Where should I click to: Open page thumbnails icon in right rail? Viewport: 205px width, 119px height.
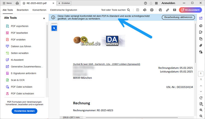pos(201,39)
